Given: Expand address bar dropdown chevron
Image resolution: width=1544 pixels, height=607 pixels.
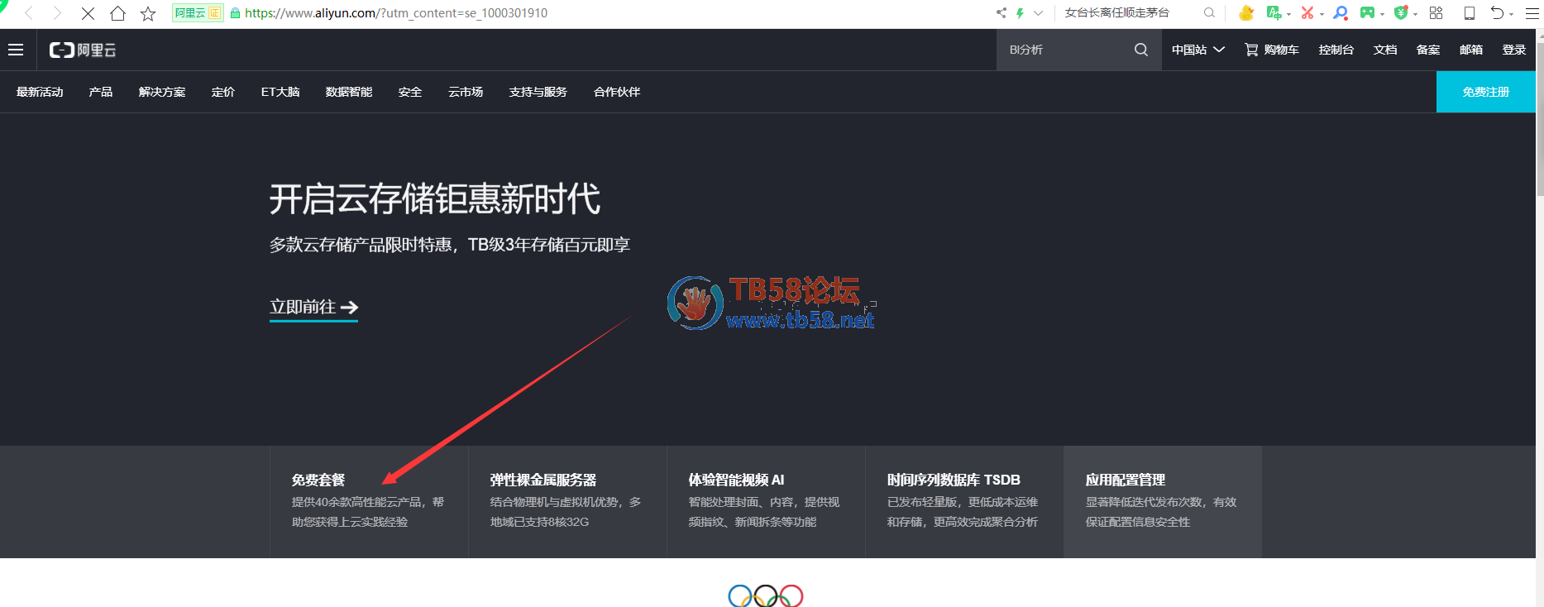Looking at the screenshot, I should coord(1038,13).
